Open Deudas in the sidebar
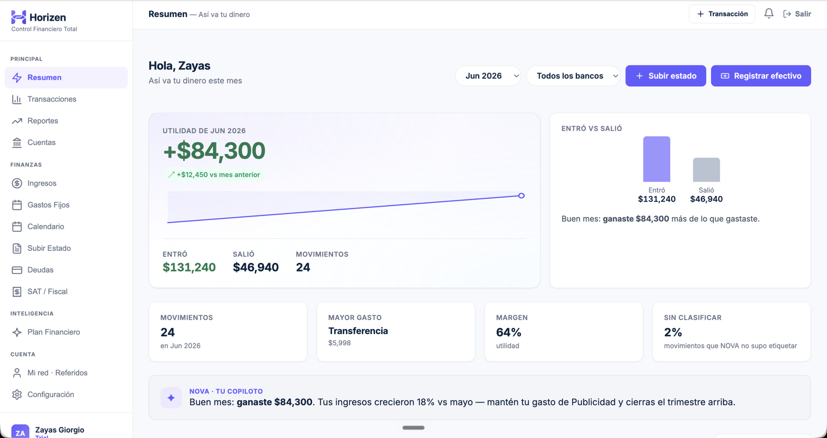 coord(66,270)
